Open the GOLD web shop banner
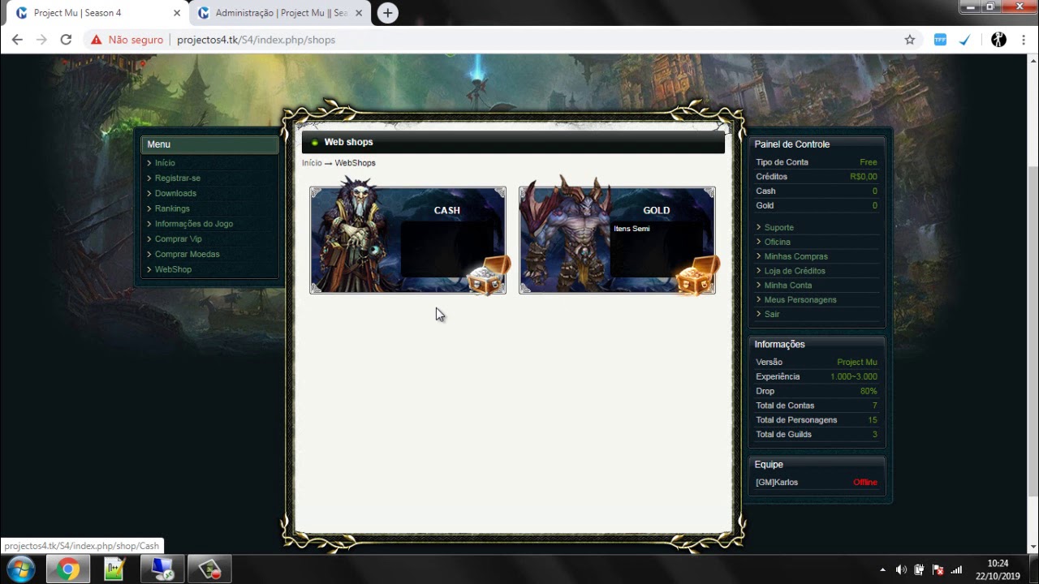This screenshot has height=584, width=1039. (617, 240)
